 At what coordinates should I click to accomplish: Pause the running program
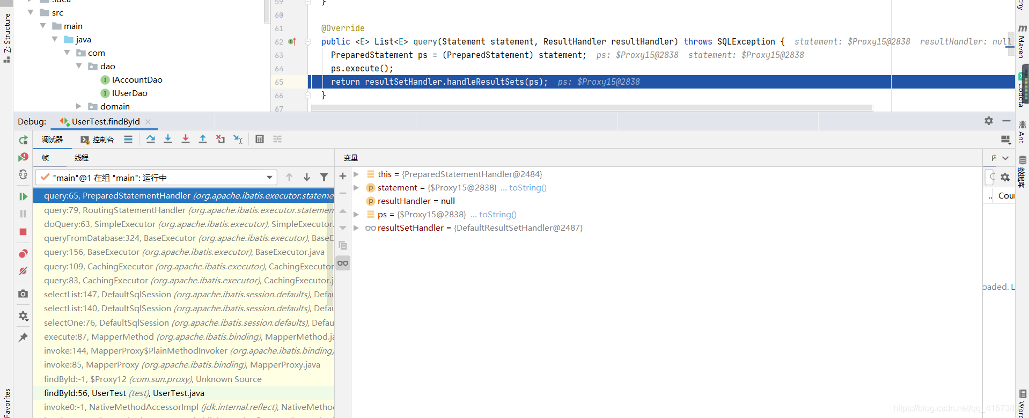click(x=23, y=214)
